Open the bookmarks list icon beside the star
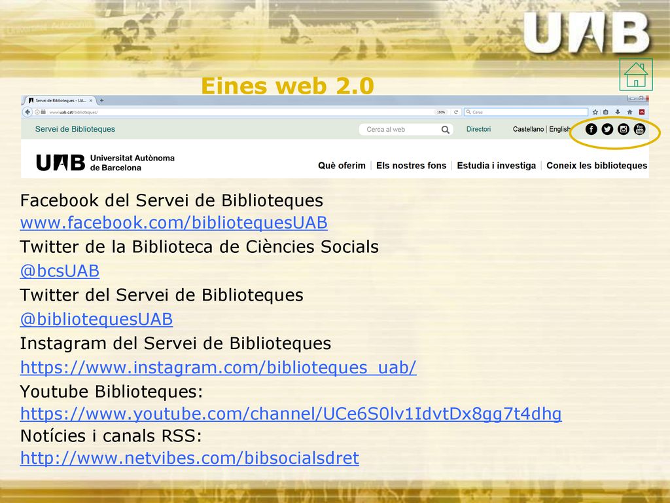The width and height of the screenshot is (670, 503). tap(606, 112)
